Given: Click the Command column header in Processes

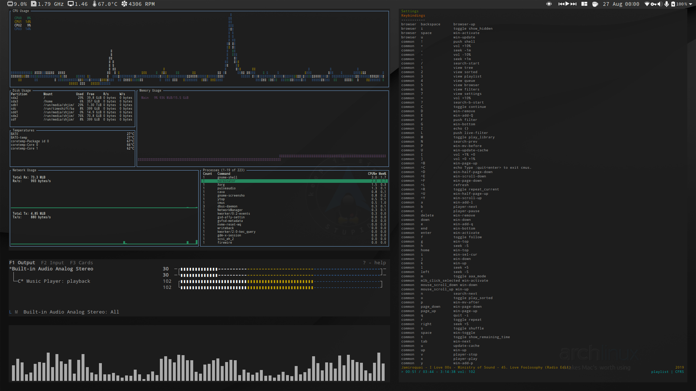Looking at the screenshot, I should [224, 174].
